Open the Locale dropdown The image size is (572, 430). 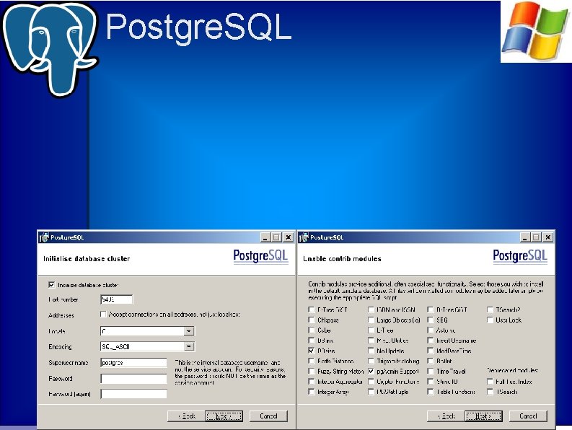click(x=188, y=331)
